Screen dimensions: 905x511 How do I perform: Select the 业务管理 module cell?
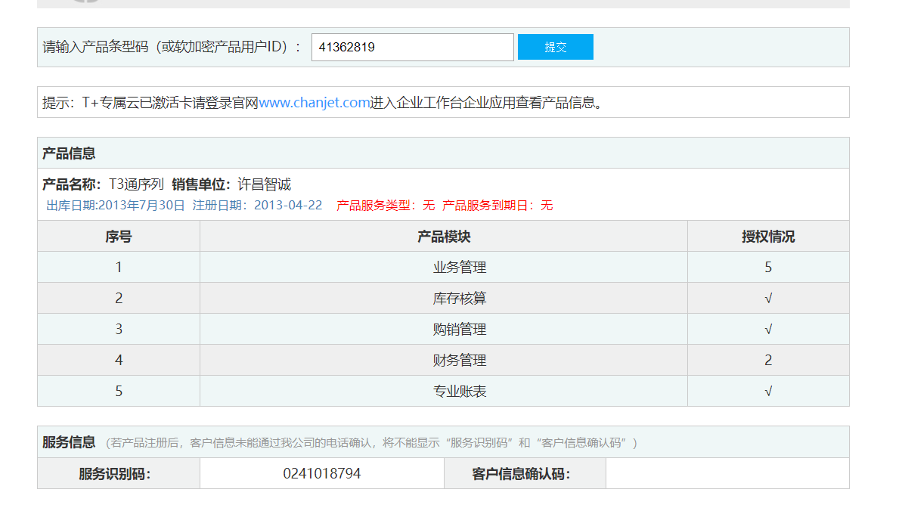coord(444,267)
